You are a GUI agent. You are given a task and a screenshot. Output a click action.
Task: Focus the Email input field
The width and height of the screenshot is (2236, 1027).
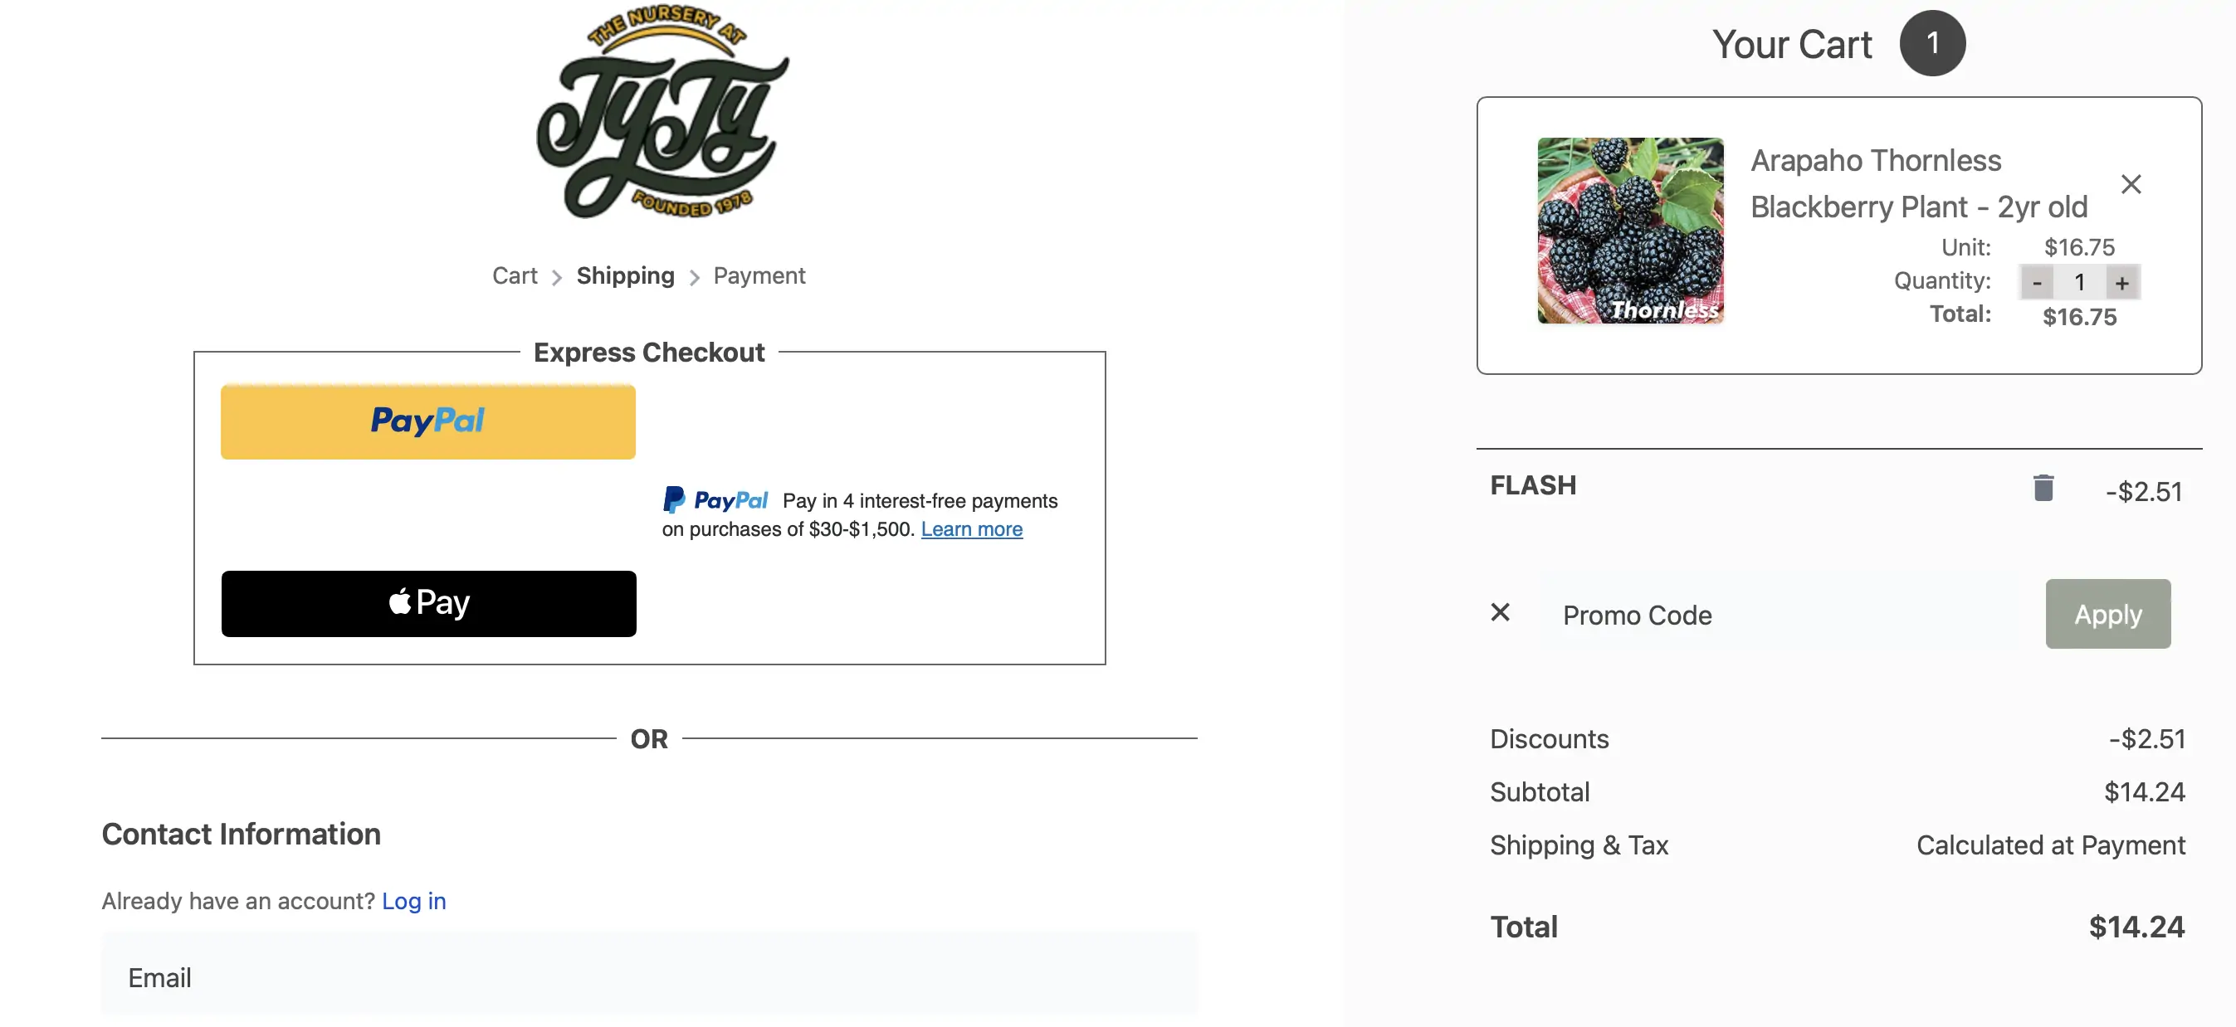coord(649,977)
